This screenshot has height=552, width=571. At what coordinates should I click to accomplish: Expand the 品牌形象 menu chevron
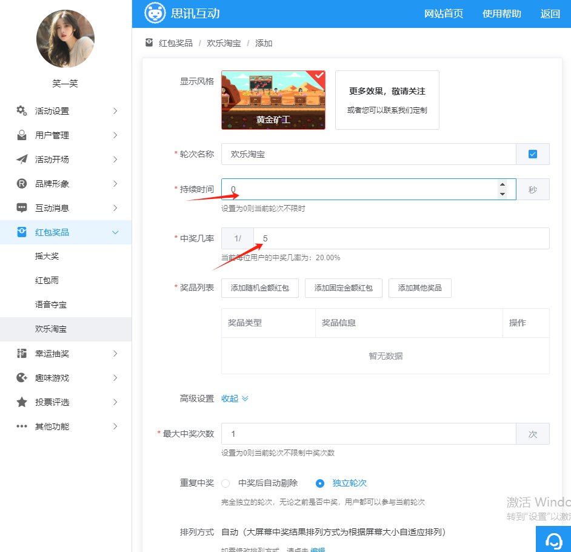point(115,184)
